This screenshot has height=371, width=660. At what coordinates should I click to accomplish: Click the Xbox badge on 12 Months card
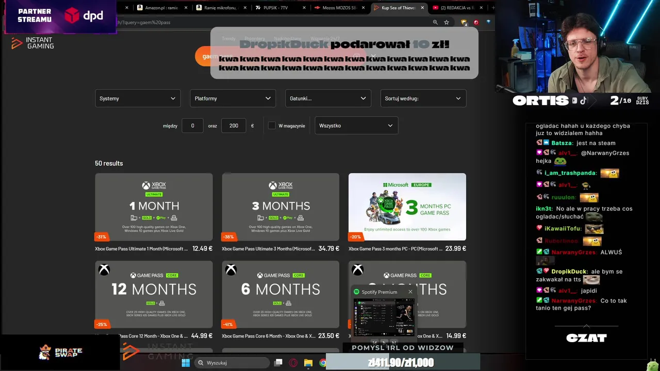pos(104,269)
